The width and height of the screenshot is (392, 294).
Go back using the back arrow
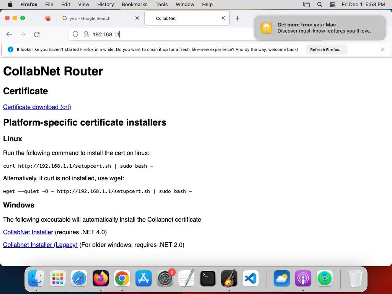[9, 34]
